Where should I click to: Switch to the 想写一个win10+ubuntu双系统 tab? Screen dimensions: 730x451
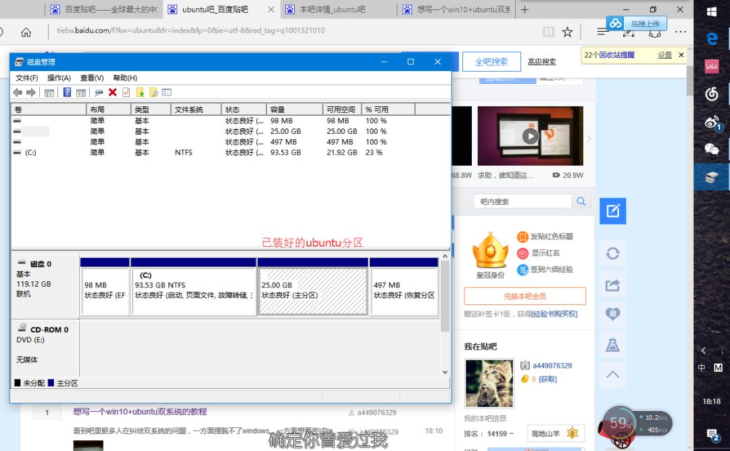(x=458, y=9)
